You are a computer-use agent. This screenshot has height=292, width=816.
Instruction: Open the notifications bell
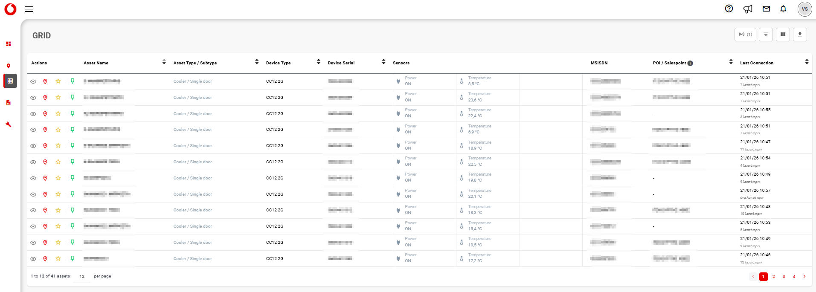[x=783, y=9]
